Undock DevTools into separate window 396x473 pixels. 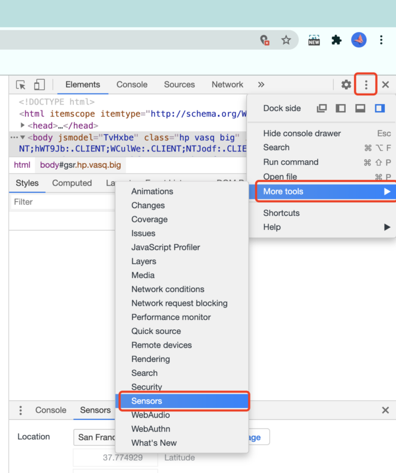[322, 109]
